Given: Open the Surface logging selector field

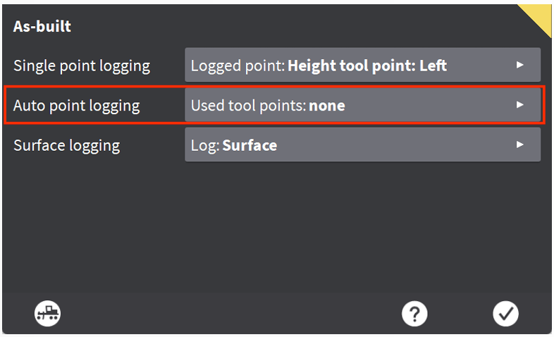Looking at the screenshot, I should coord(362,145).
